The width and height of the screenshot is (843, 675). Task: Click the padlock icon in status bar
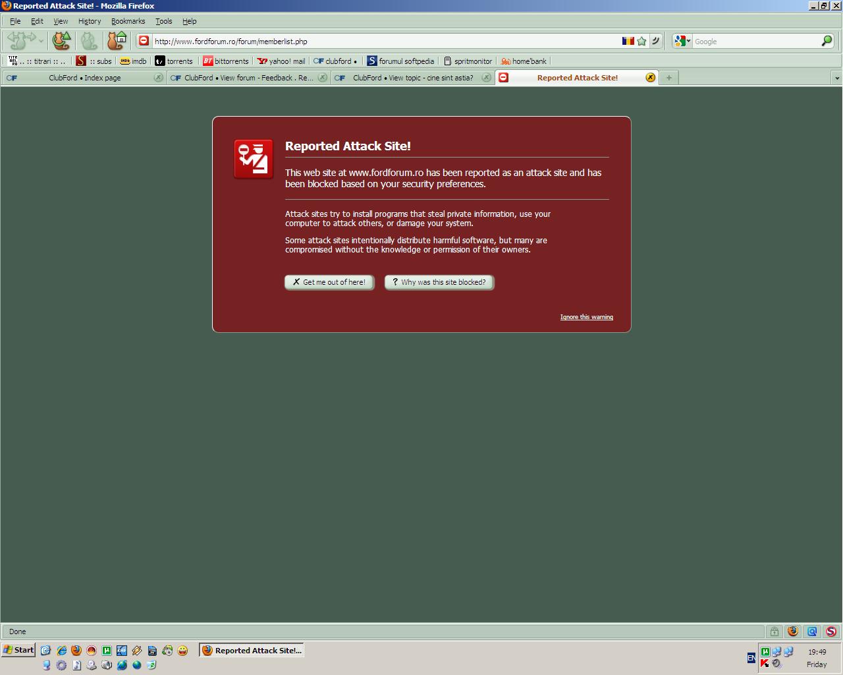pos(775,631)
